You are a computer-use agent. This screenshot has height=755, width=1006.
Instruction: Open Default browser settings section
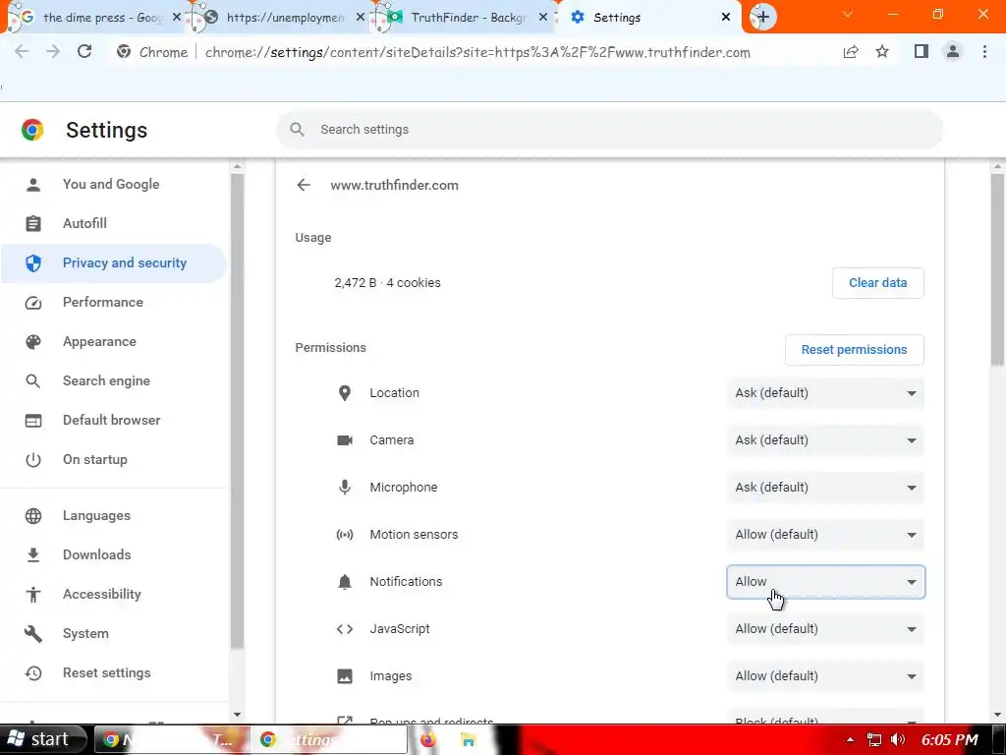click(114, 421)
